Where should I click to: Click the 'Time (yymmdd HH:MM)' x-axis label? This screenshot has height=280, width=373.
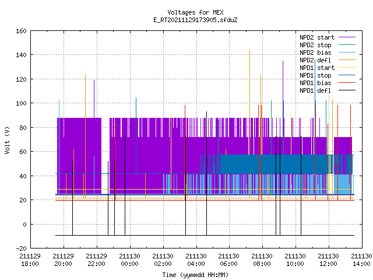click(196, 275)
